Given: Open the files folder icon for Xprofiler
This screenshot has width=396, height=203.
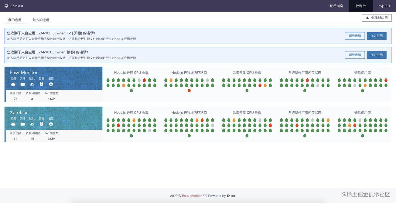Looking at the screenshot, I should [x=22, y=124].
